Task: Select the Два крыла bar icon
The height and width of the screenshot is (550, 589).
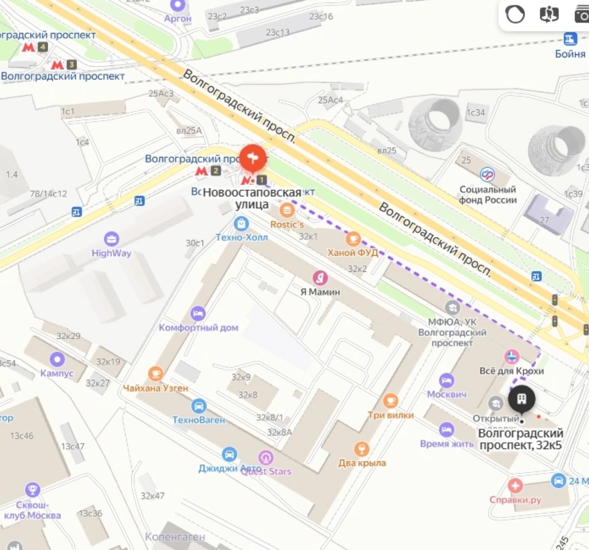Action: 362,449
